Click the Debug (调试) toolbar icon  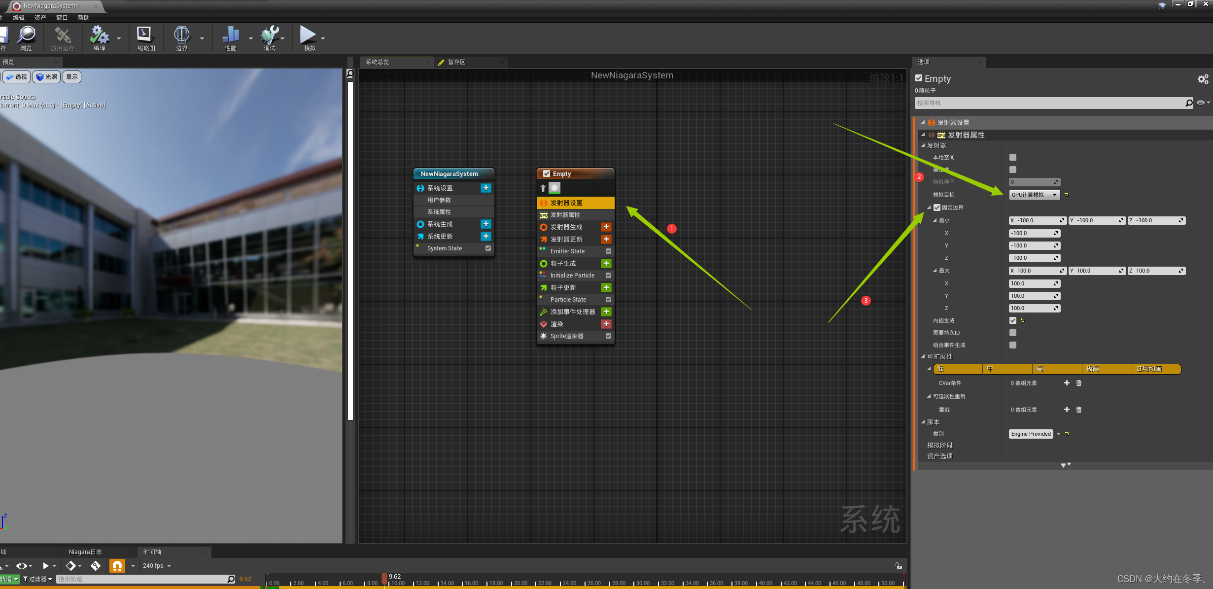pyautogui.click(x=269, y=36)
